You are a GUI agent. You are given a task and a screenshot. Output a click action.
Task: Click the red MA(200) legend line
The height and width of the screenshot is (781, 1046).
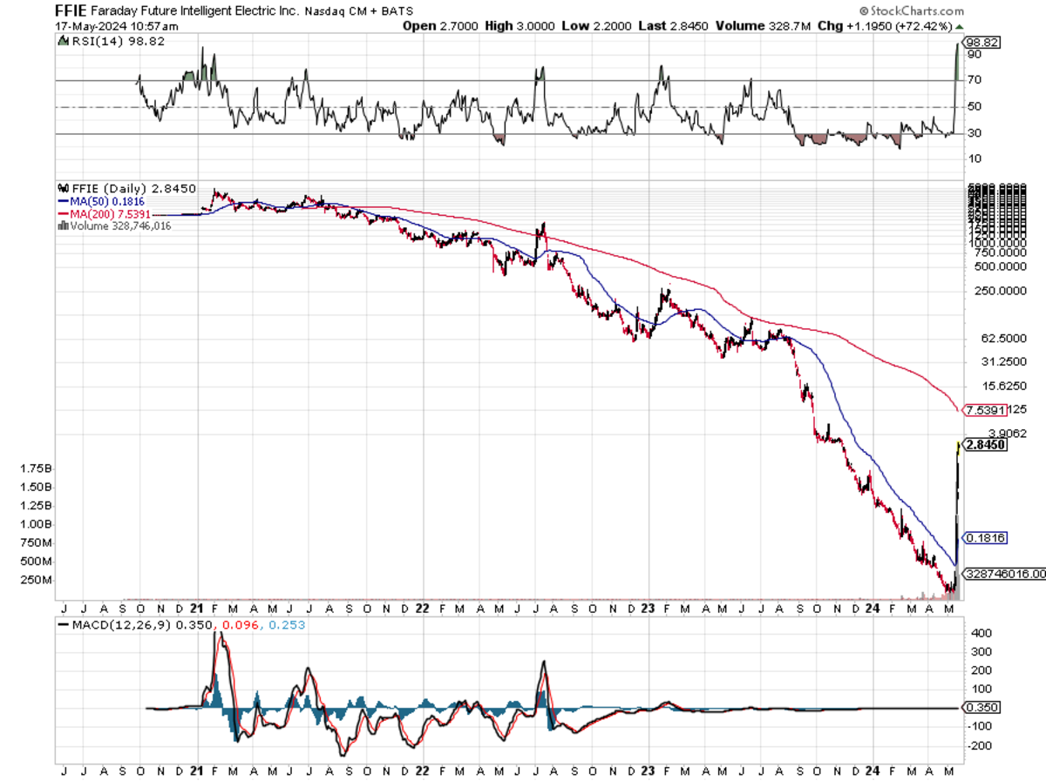click(x=62, y=213)
